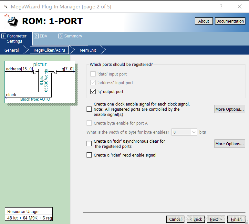Screen dimensions: 249x224
Task: Click the '48 lut + 64 M9K + 6 reg' text
Action: point(30,218)
